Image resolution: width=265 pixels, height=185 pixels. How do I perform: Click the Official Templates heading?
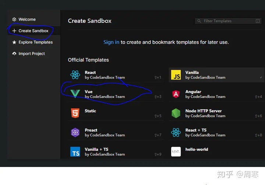[x=88, y=60]
